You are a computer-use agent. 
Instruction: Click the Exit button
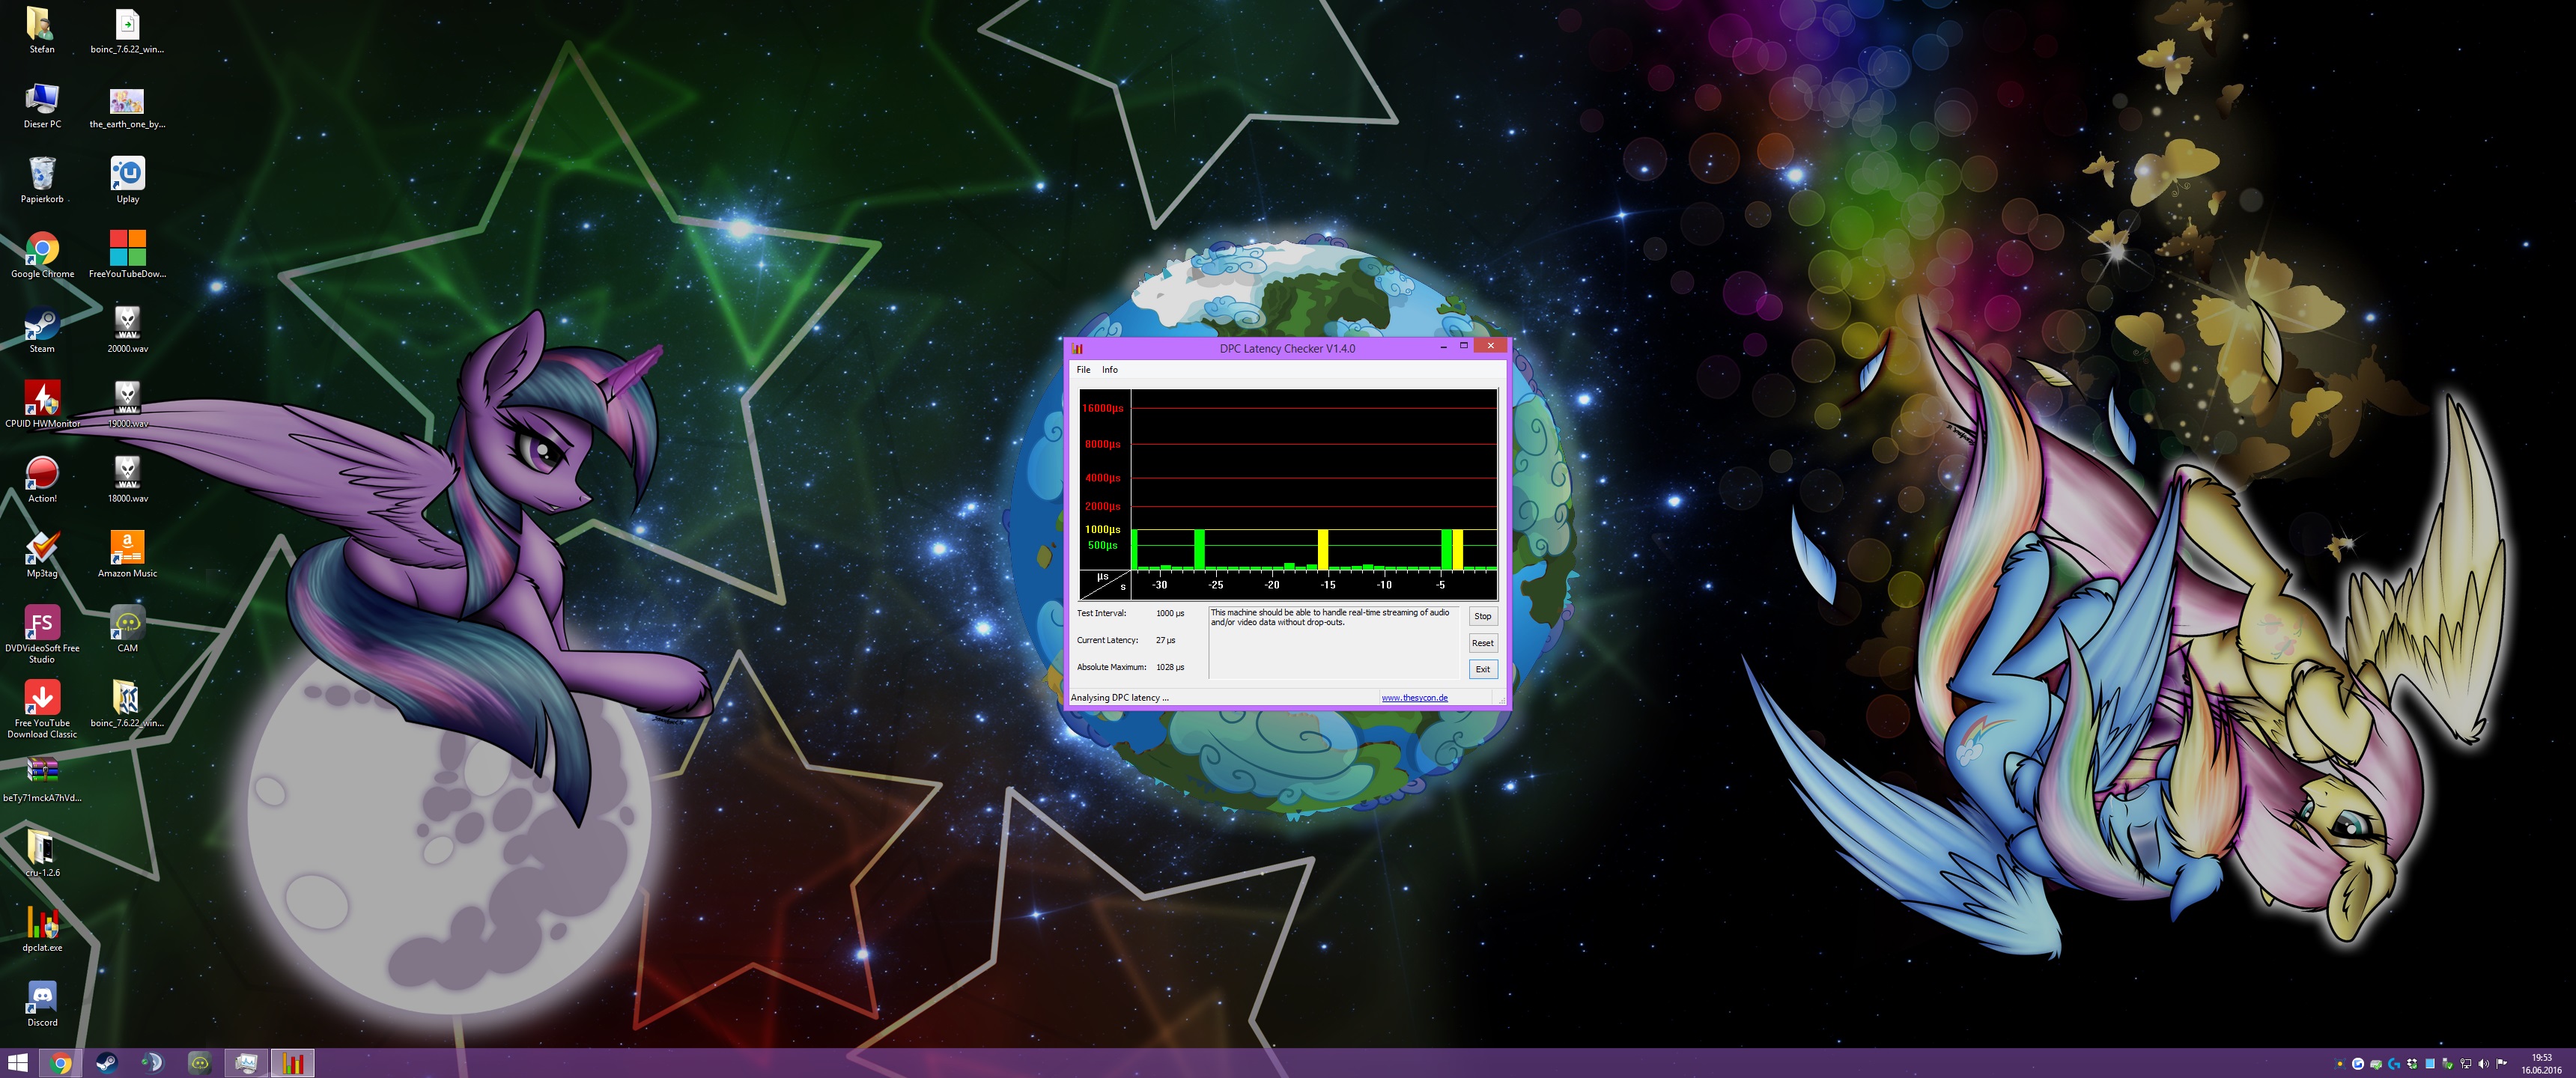point(1482,669)
